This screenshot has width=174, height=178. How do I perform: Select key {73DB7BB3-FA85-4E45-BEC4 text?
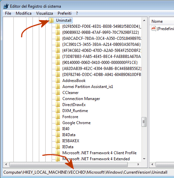102,57
